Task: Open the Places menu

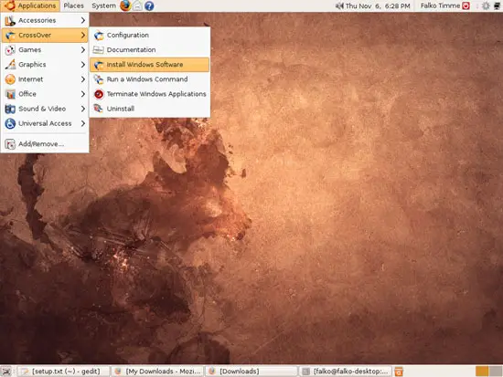Action: (73, 5)
